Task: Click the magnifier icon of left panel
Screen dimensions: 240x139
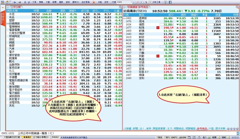Action: point(120,7)
